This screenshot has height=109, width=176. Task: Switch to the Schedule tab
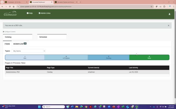[x=52, y=37]
